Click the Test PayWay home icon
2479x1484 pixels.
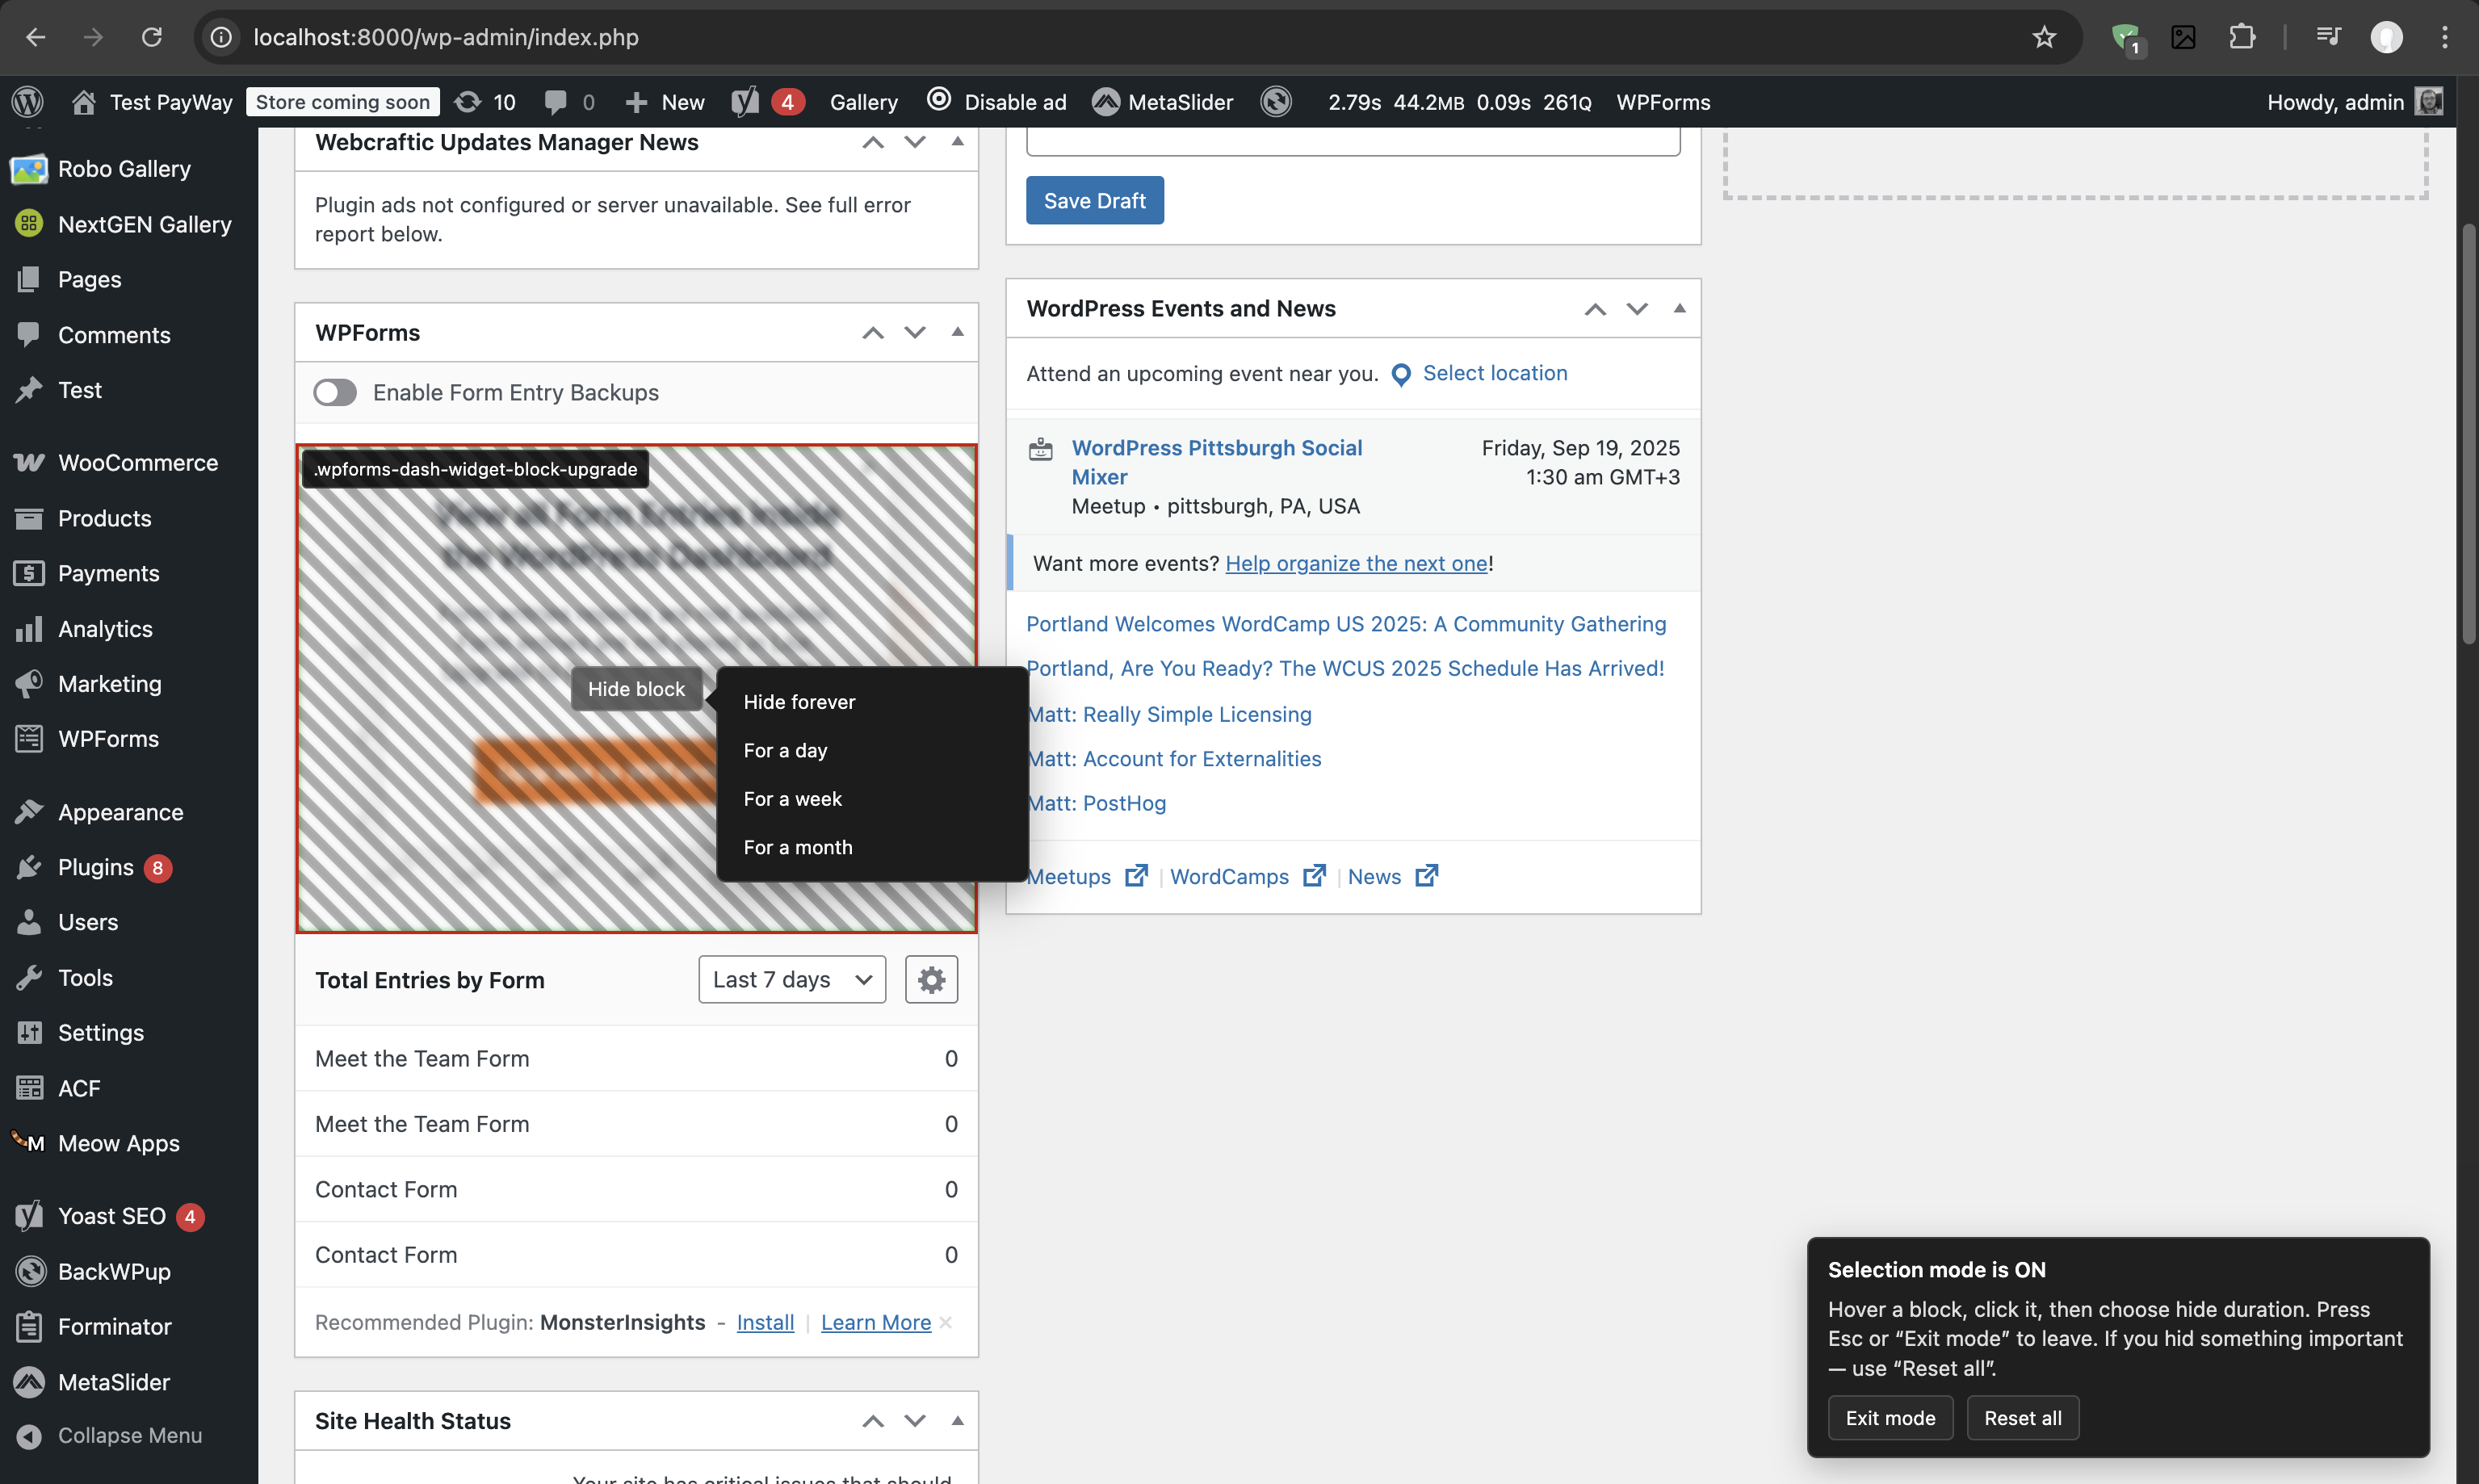click(x=84, y=102)
